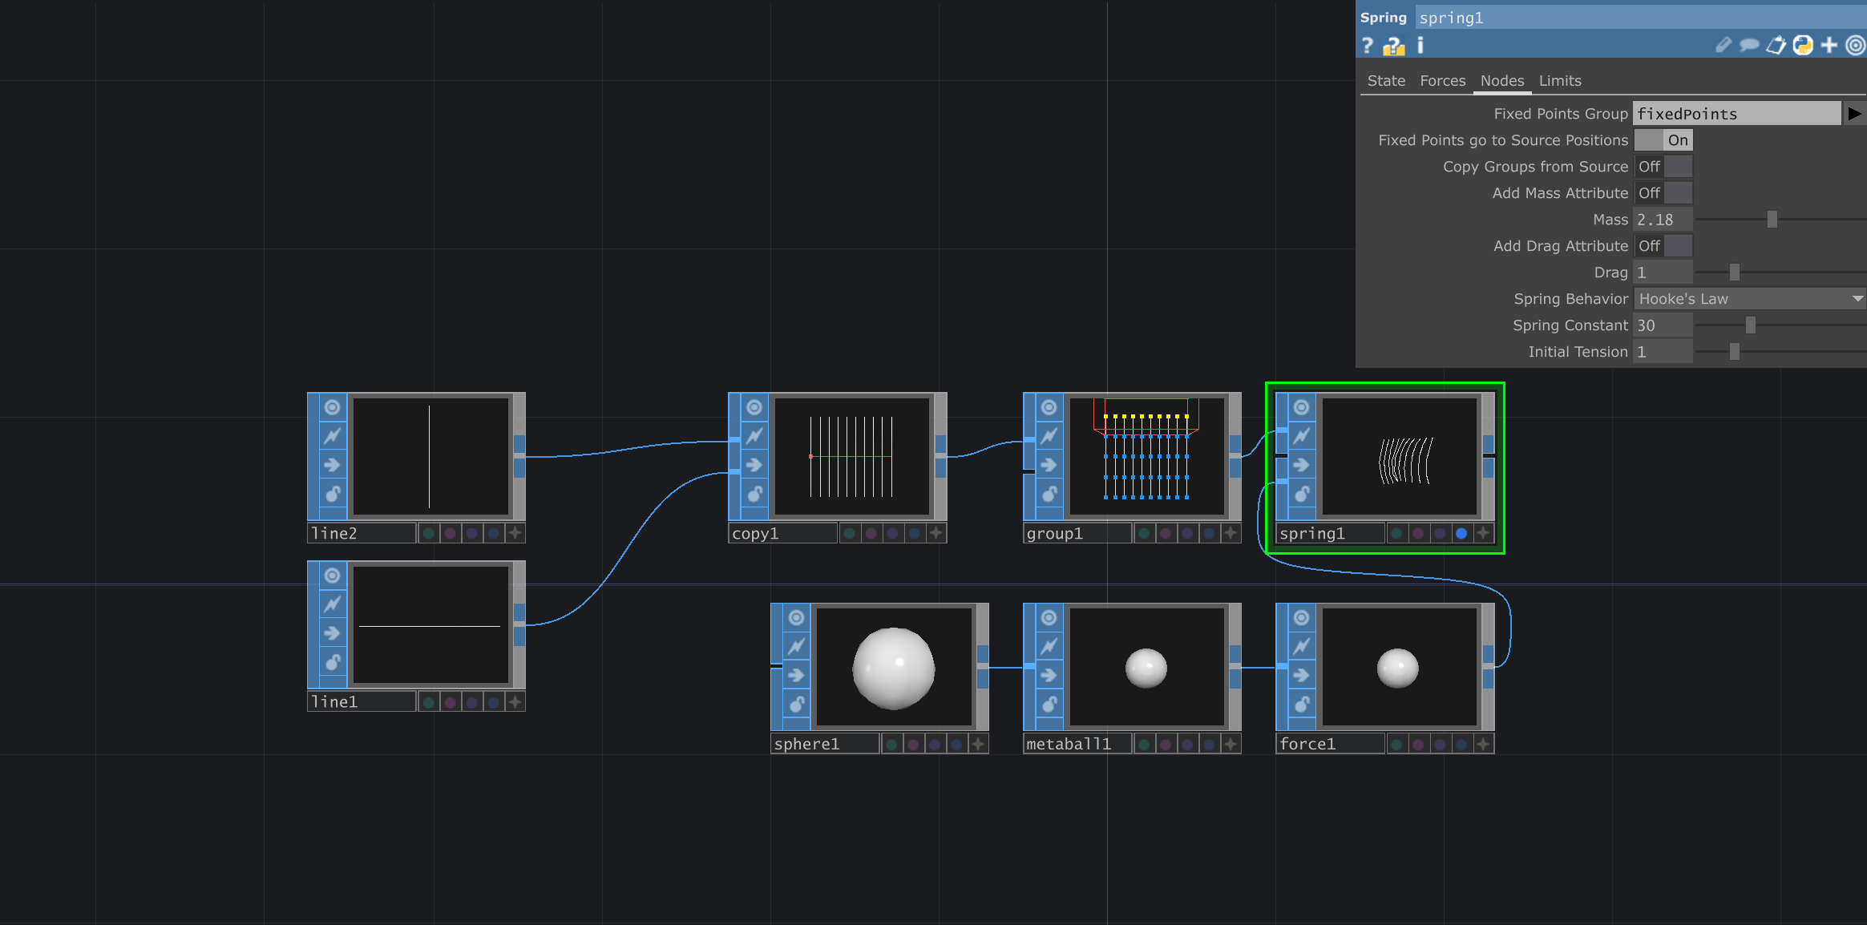Click the copy parameters clipboard icon
Image resolution: width=1867 pixels, height=925 pixels.
pyautogui.click(x=1776, y=46)
